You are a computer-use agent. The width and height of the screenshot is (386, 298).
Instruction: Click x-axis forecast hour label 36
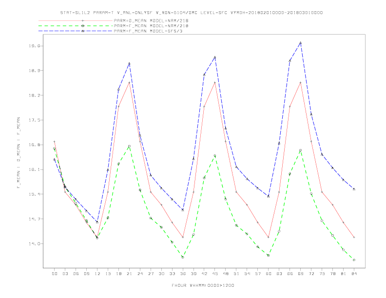click(183, 274)
